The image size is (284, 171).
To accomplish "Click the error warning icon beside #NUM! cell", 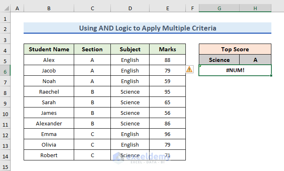I will pos(190,70).
